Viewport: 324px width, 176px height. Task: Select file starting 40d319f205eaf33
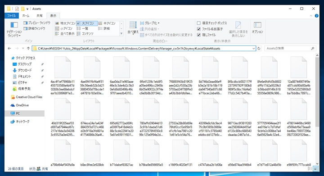63,117
